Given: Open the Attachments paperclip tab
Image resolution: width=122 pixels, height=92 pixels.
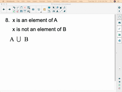Looking at the screenshot, I should point(119,29).
